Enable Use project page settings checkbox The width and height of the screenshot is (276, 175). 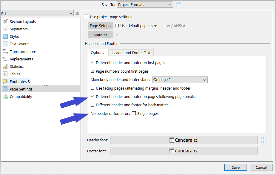pyautogui.click(x=87, y=17)
